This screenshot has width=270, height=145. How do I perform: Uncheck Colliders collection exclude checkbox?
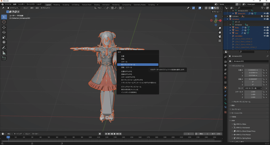pyautogui.click(x=262, y=16)
